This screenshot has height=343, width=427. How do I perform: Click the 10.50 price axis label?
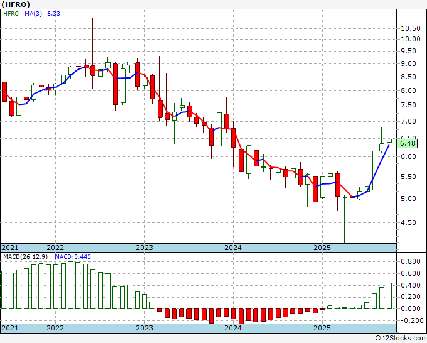pyautogui.click(x=411, y=29)
